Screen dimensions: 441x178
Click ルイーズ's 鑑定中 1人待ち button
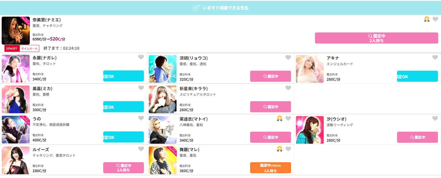124,168
